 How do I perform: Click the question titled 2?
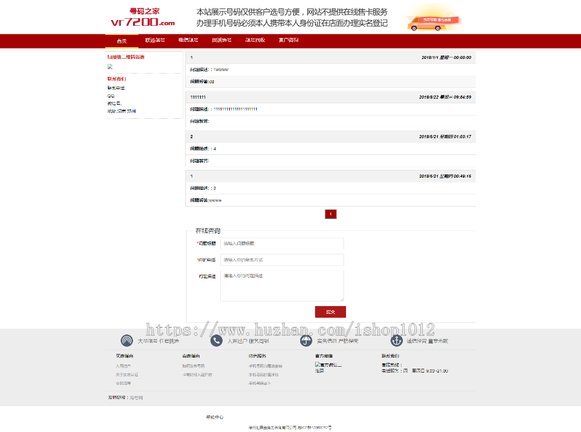[x=192, y=137]
